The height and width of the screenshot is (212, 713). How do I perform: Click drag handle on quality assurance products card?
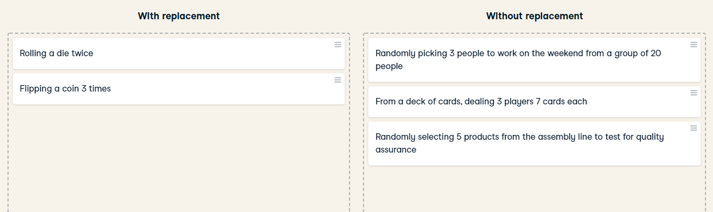click(694, 128)
